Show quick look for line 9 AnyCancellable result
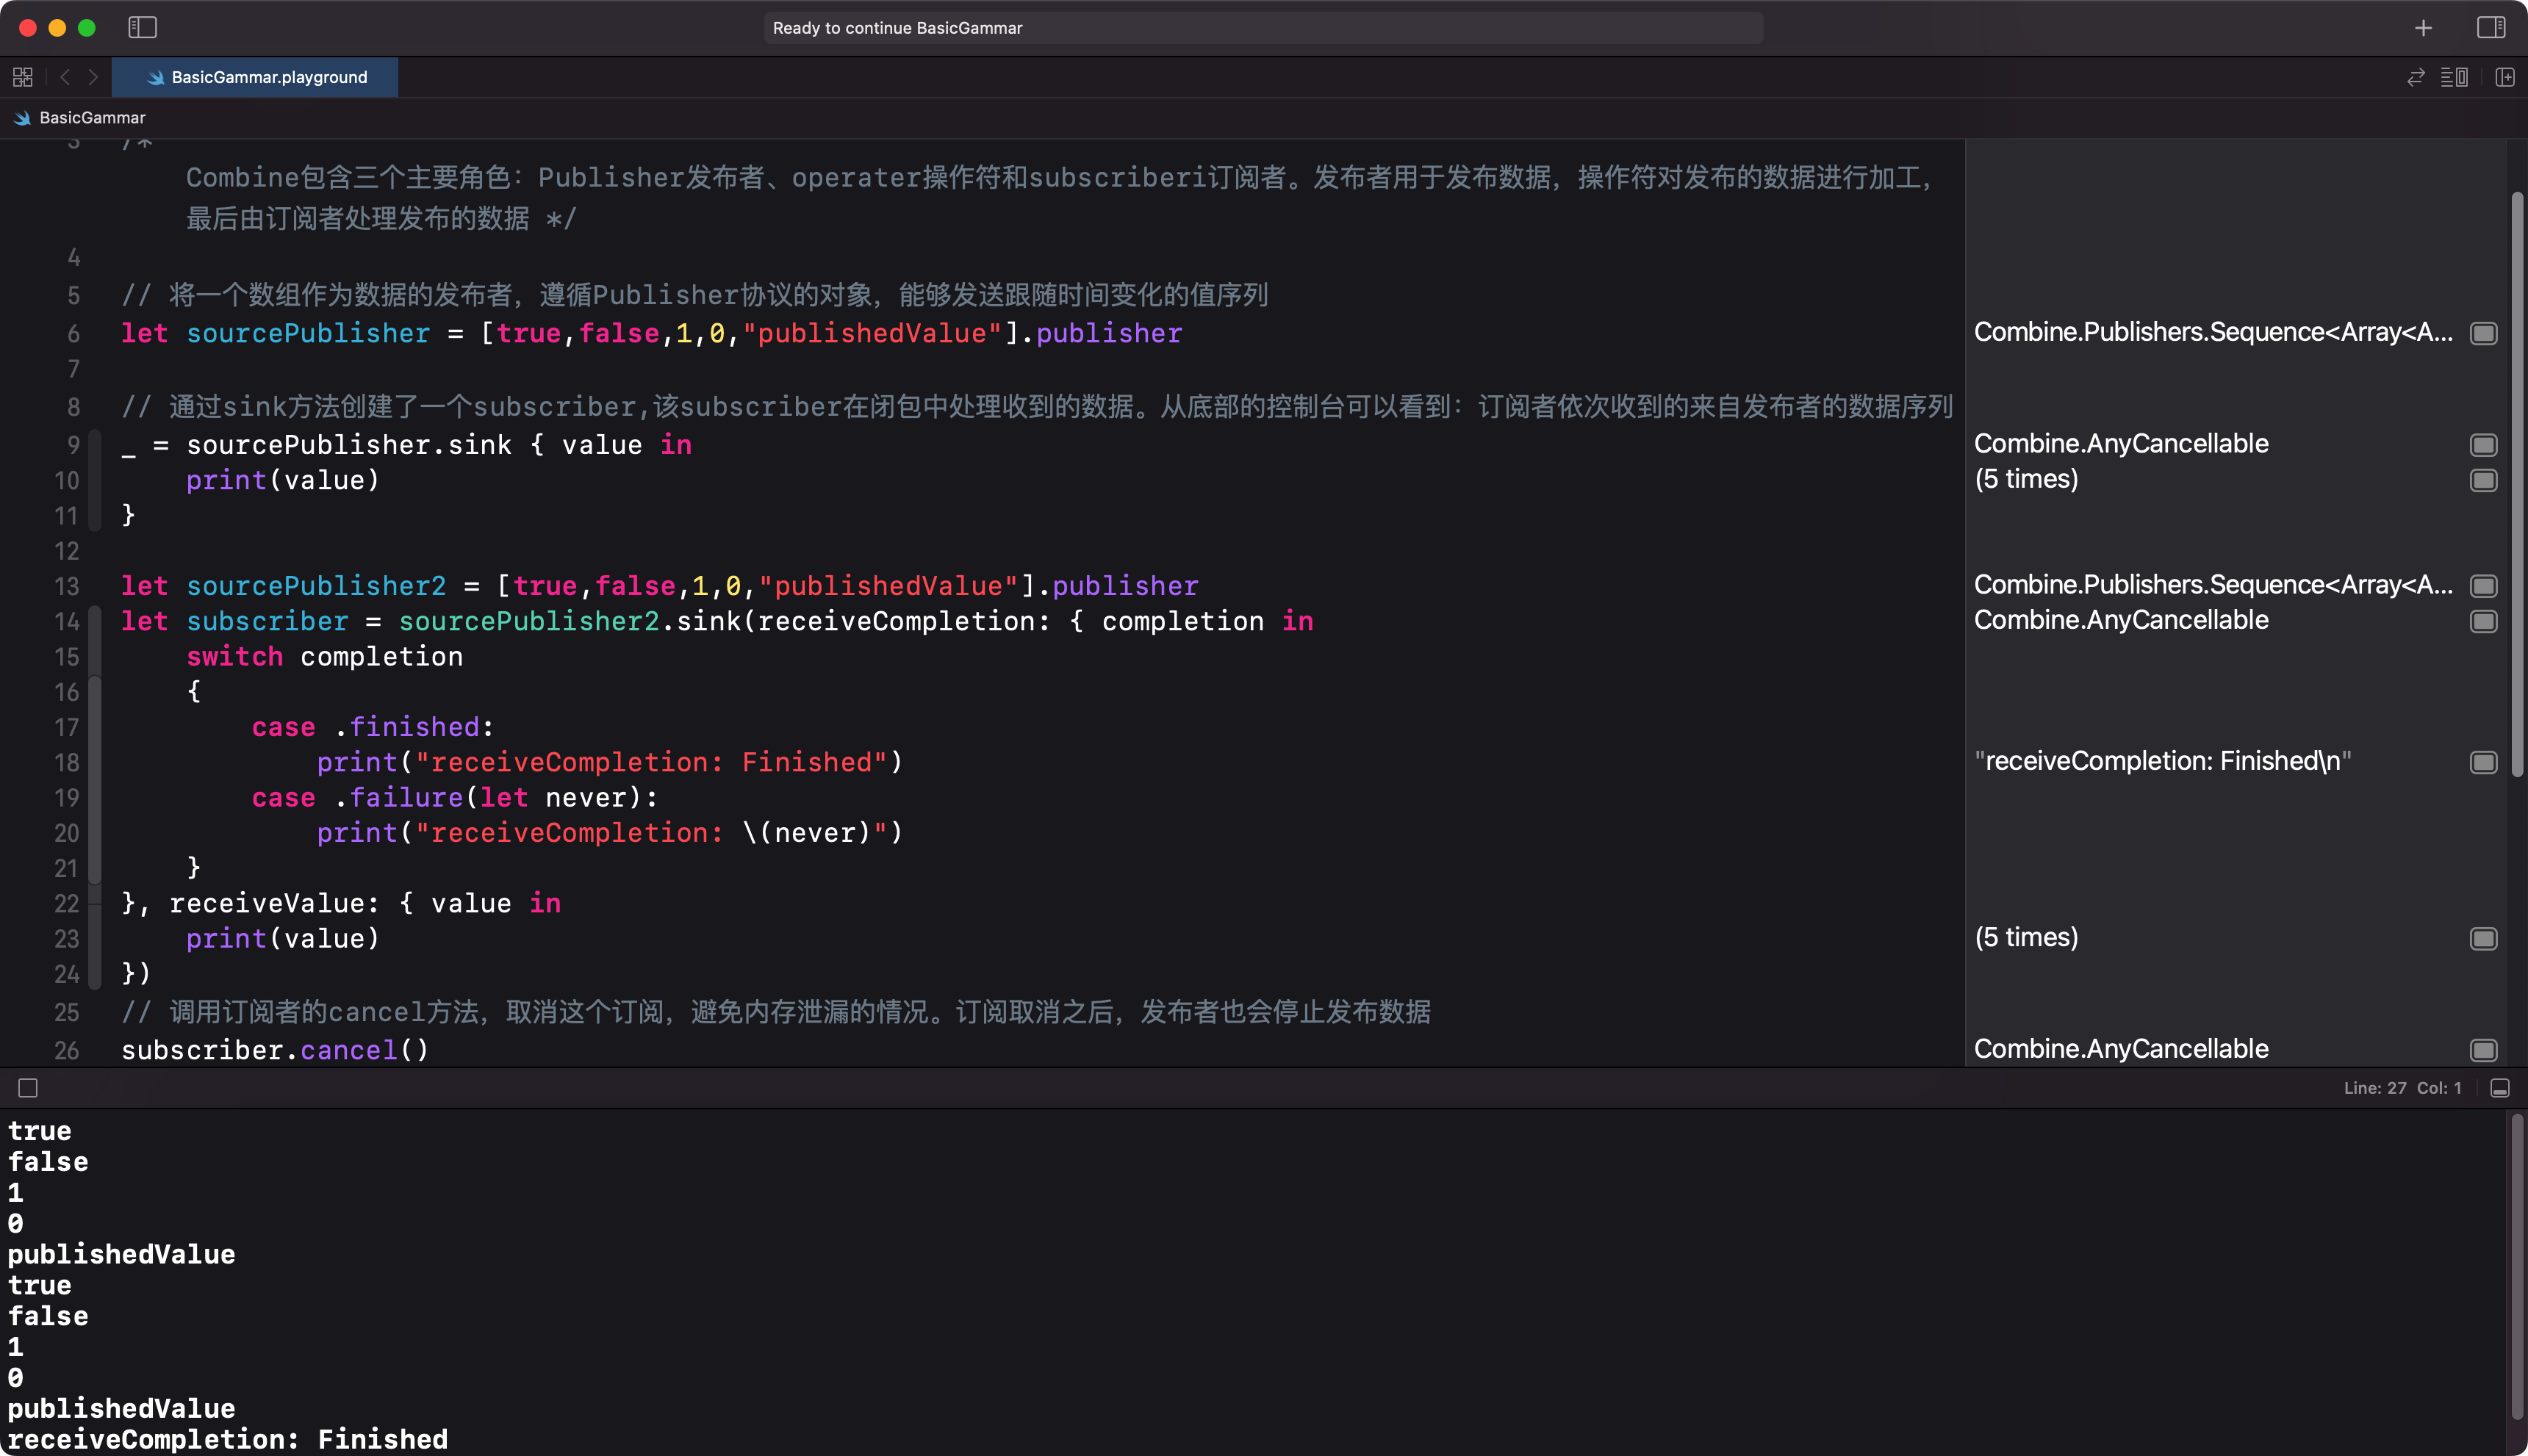This screenshot has width=2528, height=1456. click(2483, 445)
